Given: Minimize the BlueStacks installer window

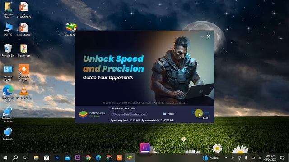Looking at the screenshot, I should coord(202,36).
